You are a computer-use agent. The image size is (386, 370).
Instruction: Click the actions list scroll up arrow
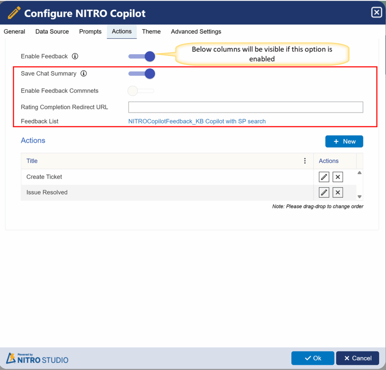tap(359, 173)
